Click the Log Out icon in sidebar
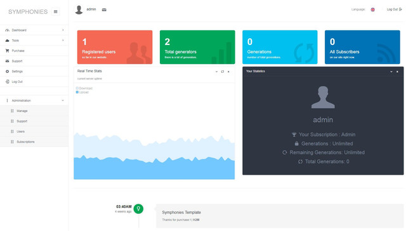Screen dimensions: 406x231 point(7,82)
